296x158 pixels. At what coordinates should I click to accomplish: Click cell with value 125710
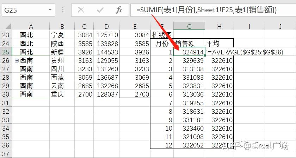point(106,35)
